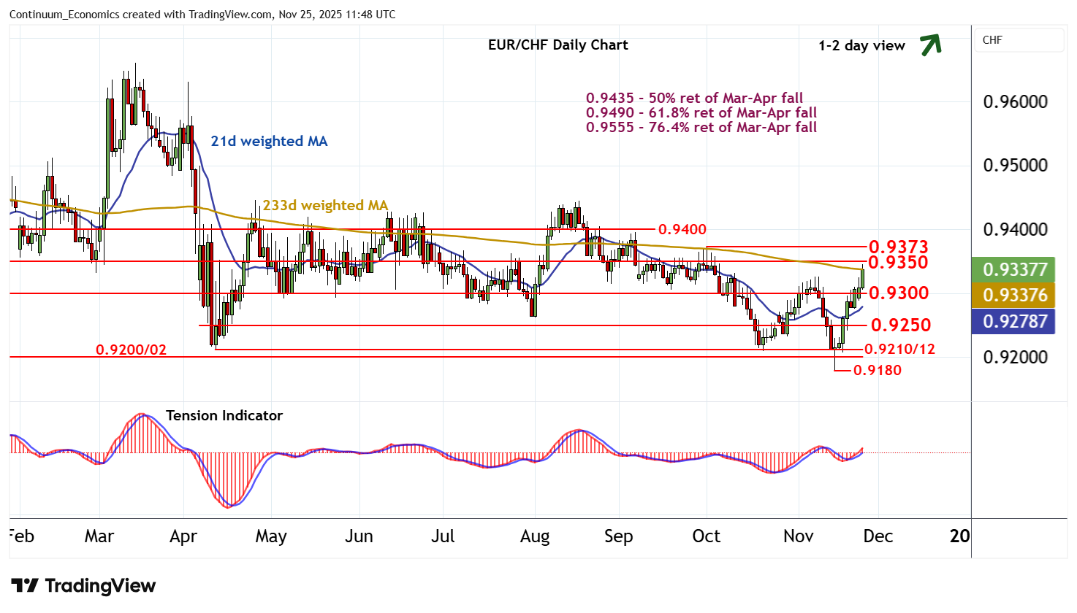Select the blue 0.92787 price tag

tap(1014, 321)
